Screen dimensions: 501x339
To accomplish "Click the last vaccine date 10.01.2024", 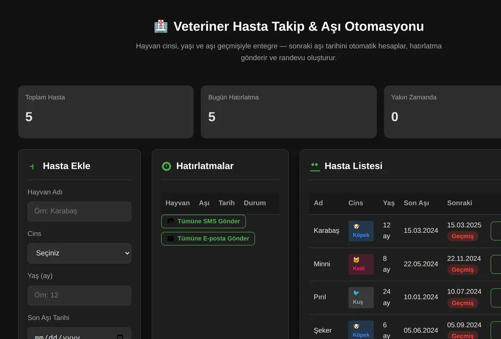I will pos(421,297).
